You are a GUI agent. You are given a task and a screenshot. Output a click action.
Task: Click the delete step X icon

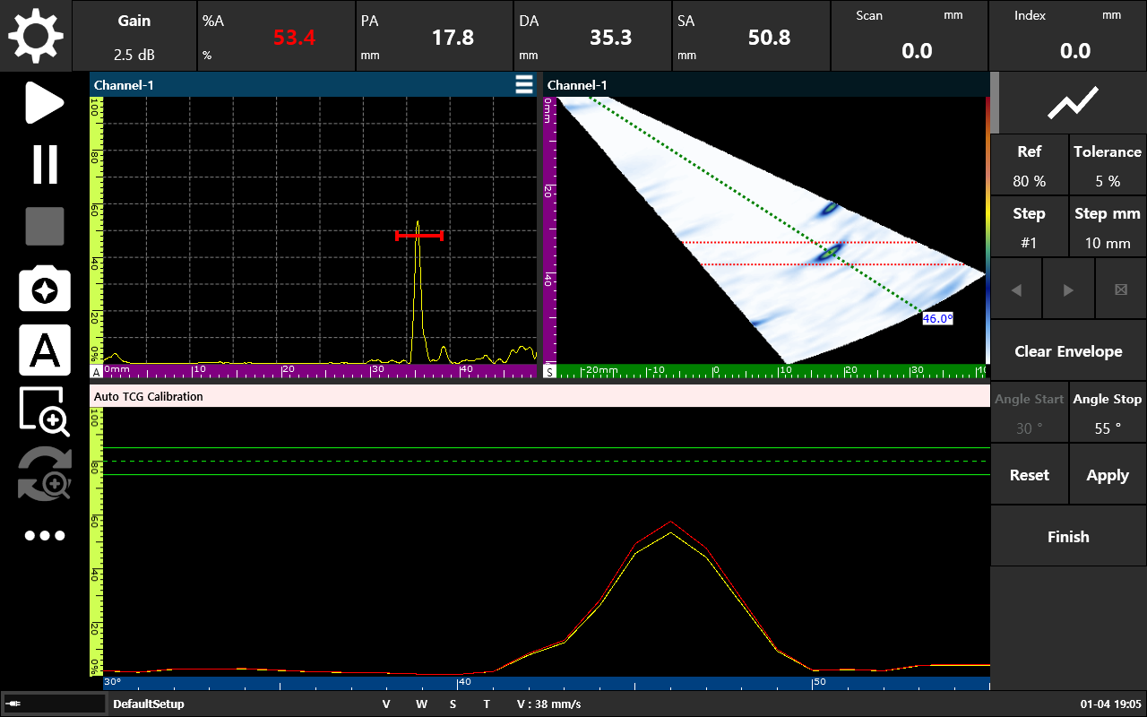[1120, 289]
